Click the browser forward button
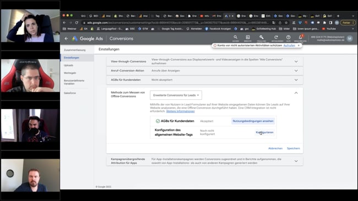This screenshot has height=201, width=358. [70, 23]
